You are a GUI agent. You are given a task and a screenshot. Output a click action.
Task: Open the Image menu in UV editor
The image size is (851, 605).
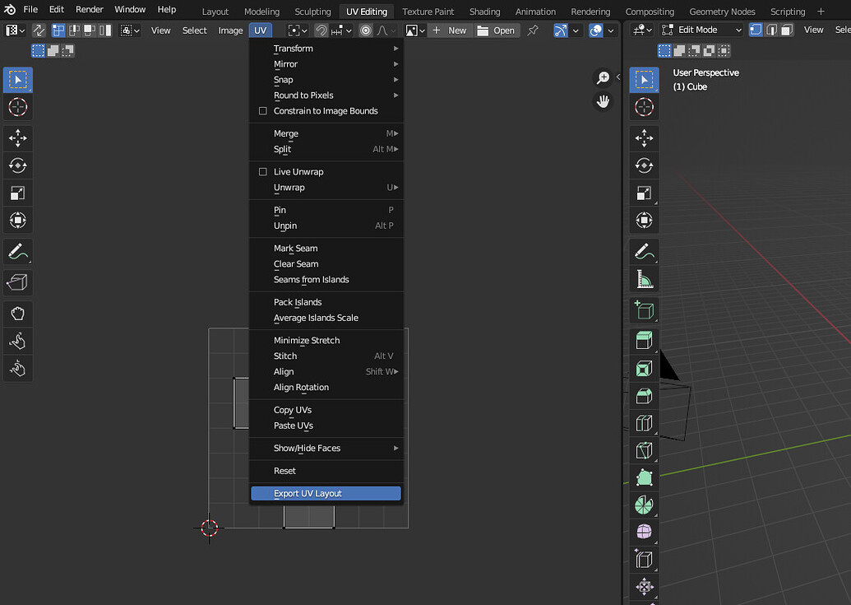231,30
